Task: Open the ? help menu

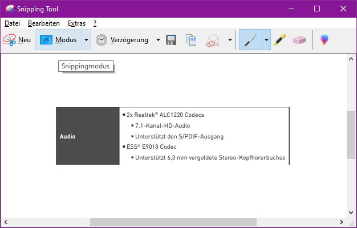Action: tap(95, 23)
